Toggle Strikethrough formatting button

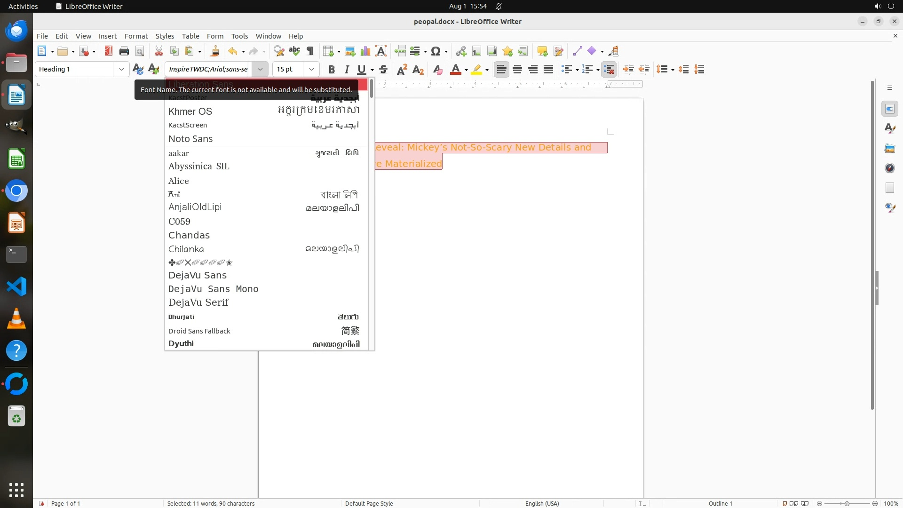point(383,70)
